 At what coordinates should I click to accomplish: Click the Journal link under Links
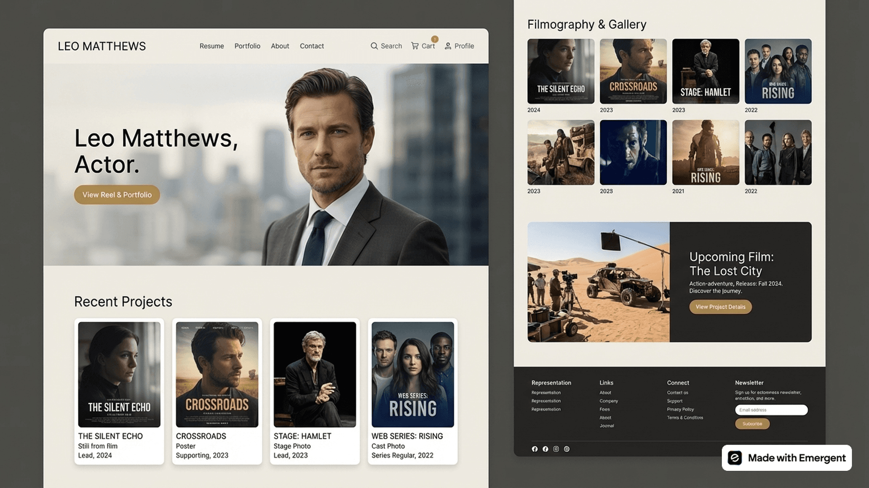(606, 426)
